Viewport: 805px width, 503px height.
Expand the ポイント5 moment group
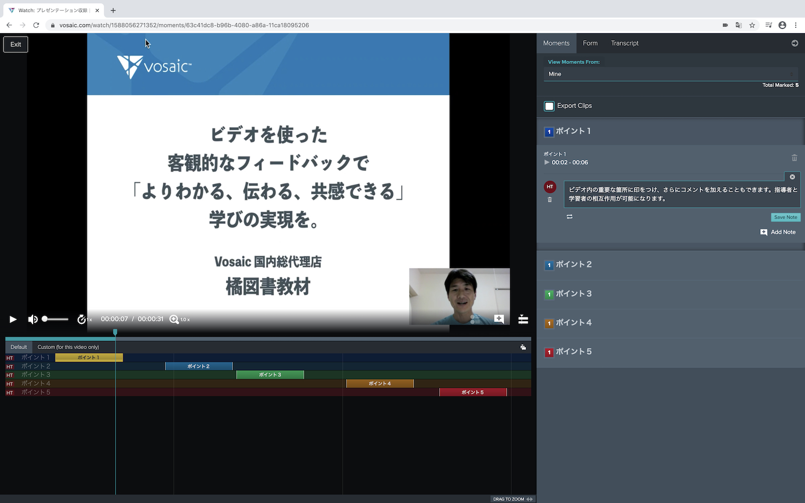(x=671, y=352)
